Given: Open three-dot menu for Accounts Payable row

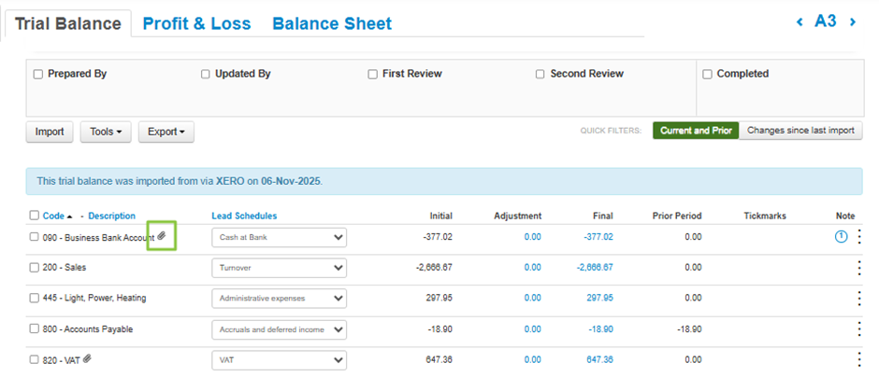Looking at the screenshot, I should coord(858,329).
